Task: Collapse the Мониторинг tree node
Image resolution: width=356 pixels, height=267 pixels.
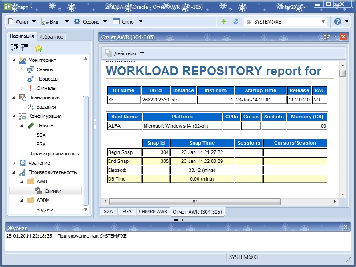Action: [x=14, y=60]
